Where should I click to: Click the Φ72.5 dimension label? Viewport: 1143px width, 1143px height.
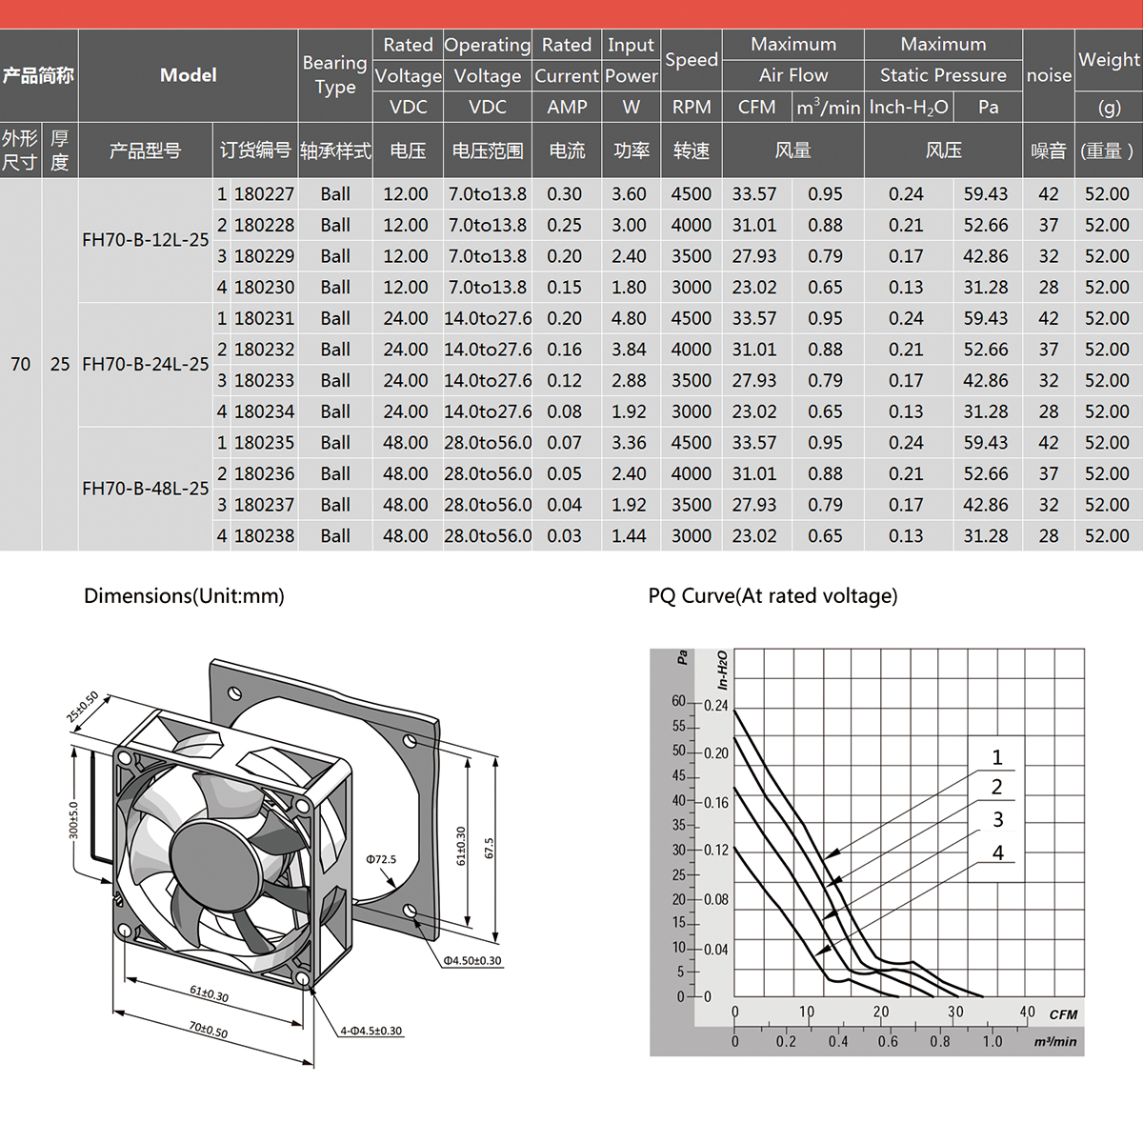pyautogui.click(x=380, y=859)
